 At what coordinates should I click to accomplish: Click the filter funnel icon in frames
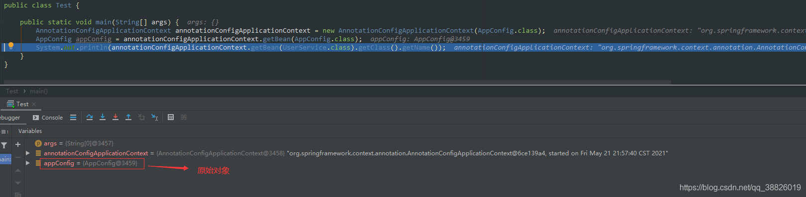(4, 145)
